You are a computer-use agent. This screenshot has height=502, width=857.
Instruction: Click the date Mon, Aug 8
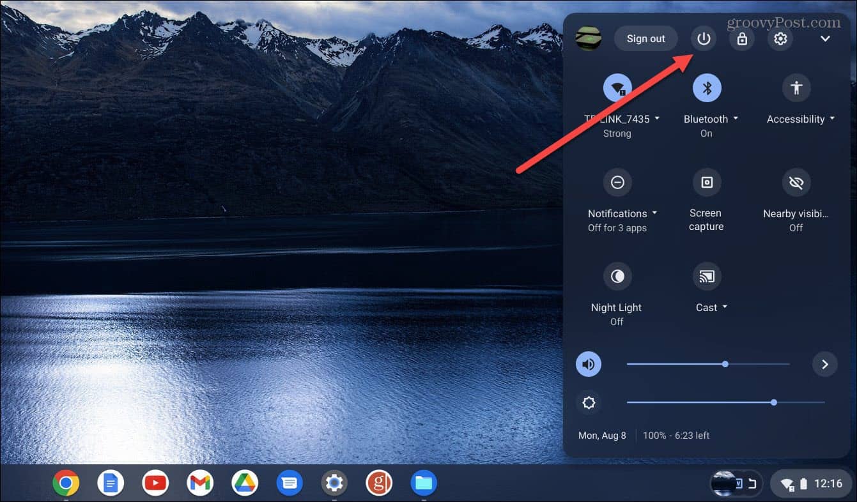click(602, 435)
